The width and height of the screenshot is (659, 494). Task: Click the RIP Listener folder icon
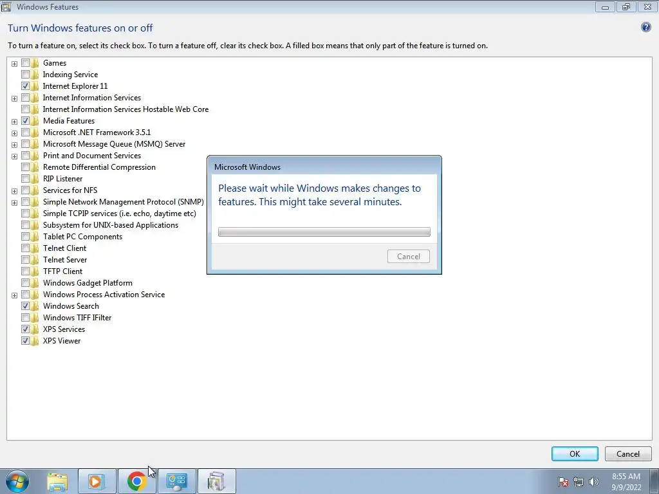click(35, 179)
